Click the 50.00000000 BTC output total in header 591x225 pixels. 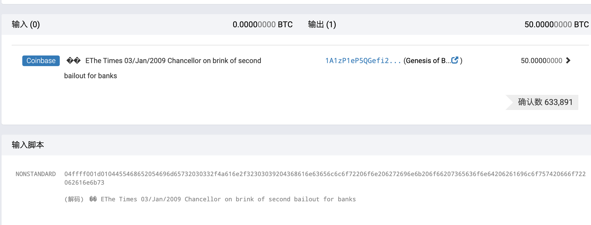(x=556, y=25)
